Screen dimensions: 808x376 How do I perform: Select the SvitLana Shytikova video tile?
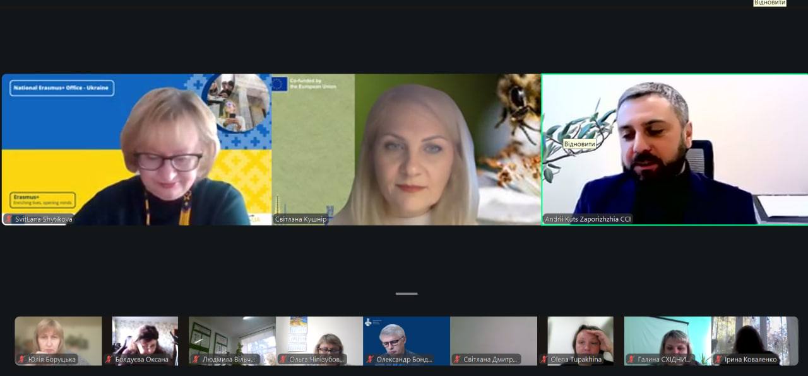pos(136,149)
